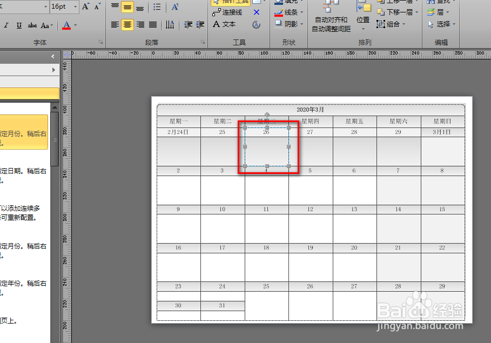Image resolution: width=491 pixels, height=343 pixels.
Task: Select the 星期五 header cell
Action: pos(354,122)
